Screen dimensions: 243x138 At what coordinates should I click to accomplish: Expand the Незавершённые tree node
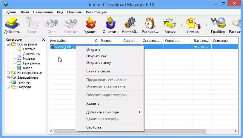point(8,73)
